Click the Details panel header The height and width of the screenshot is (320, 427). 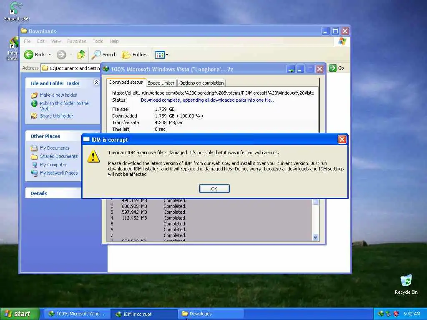53,193
